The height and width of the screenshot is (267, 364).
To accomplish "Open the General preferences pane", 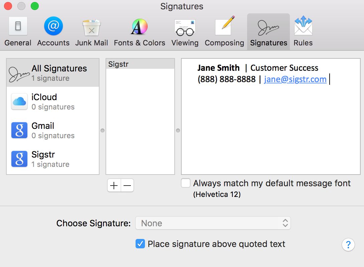I will pos(18,32).
